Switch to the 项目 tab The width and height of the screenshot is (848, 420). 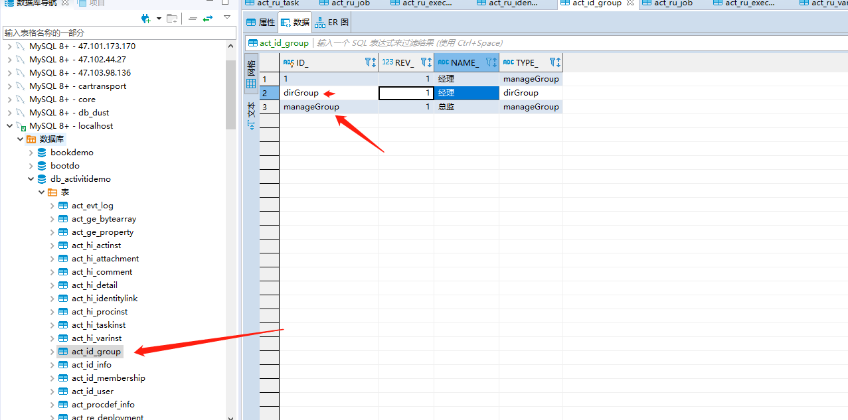91,3
